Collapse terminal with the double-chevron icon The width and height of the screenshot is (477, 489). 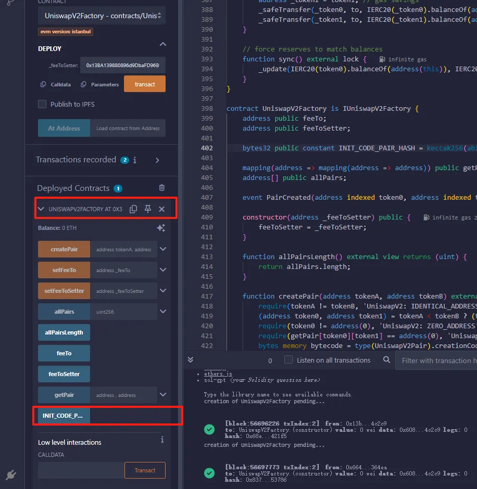[x=191, y=360]
